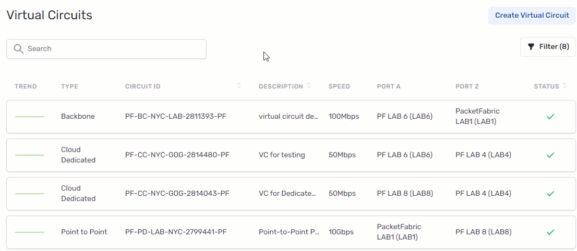Open the Filter (8) options
Image resolution: width=577 pixels, height=251 pixels.
point(548,47)
